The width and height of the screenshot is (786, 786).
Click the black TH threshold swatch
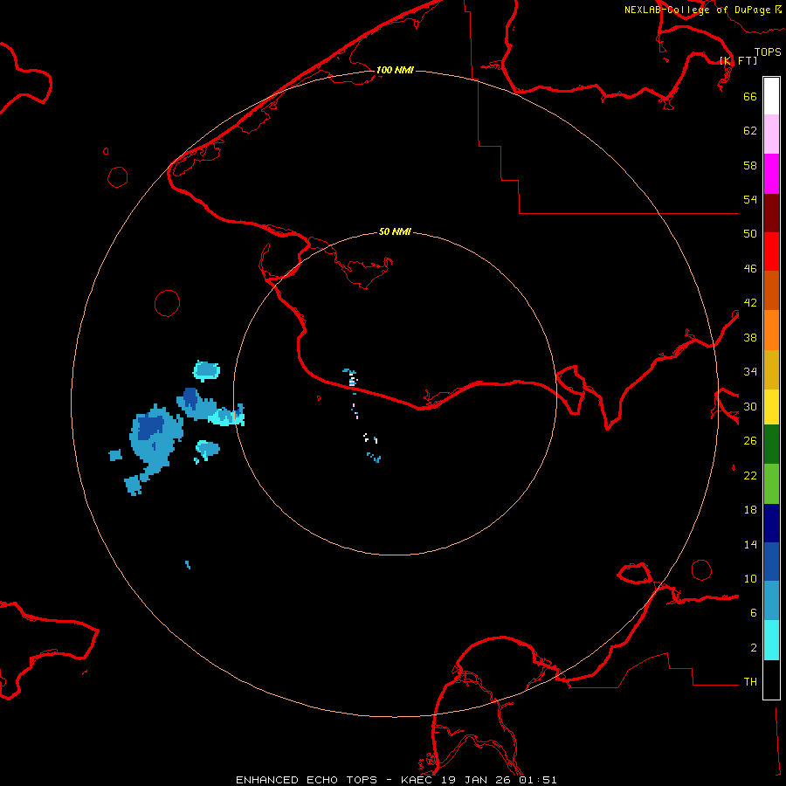771,679
